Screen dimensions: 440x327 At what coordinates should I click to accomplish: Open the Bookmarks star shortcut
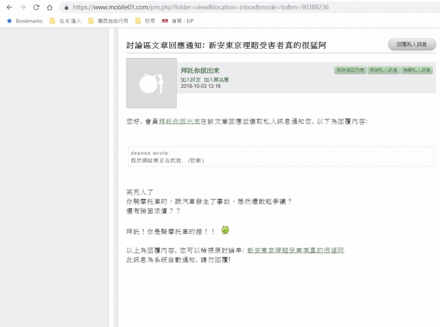coord(24,21)
